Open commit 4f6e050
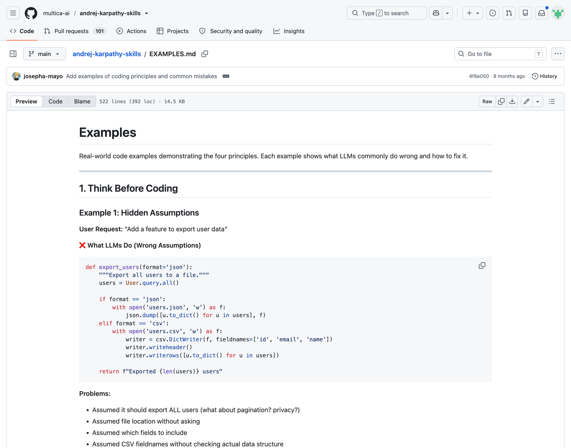This screenshot has width=571, height=448. (x=479, y=76)
